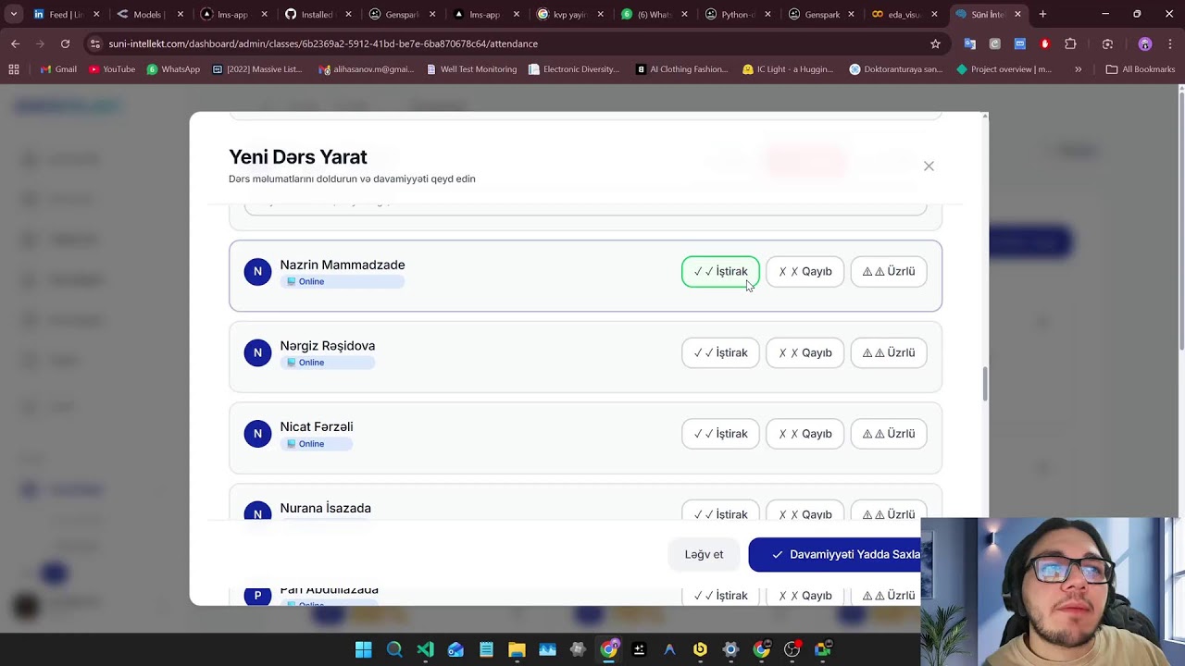The height and width of the screenshot is (666, 1185).
Task: Click Nazrin Mammadzade's avatar circle
Action: pos(257,272)
